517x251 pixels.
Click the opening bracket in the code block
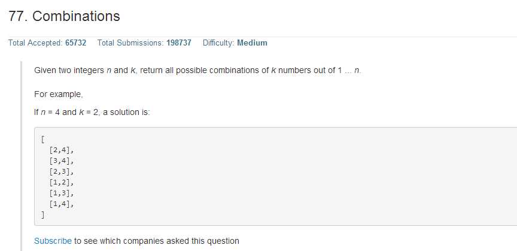tap(43, 139)
